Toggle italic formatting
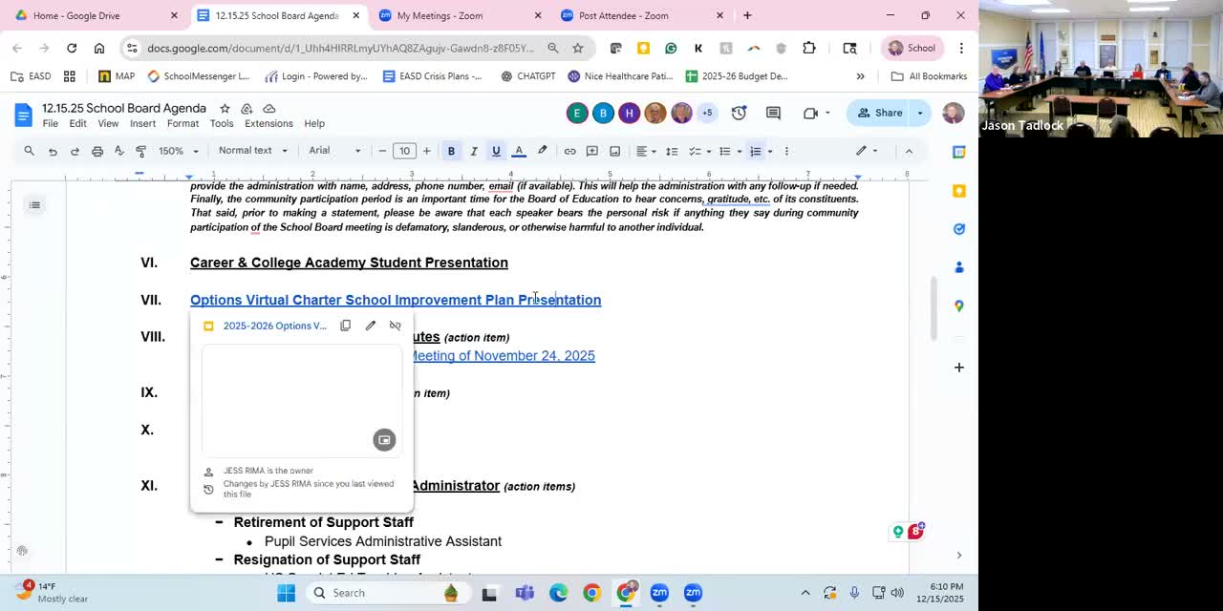 (474, 151)
